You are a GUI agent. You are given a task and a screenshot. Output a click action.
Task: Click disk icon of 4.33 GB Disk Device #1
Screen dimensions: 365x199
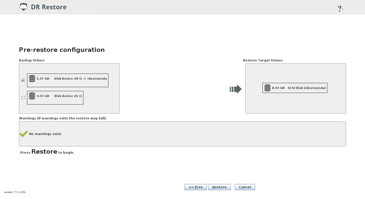32,96
